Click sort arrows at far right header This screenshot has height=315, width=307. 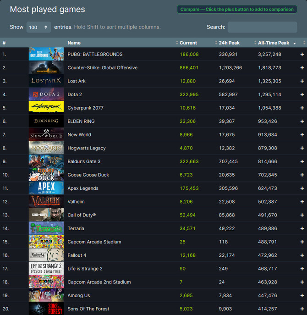point(304,43)
